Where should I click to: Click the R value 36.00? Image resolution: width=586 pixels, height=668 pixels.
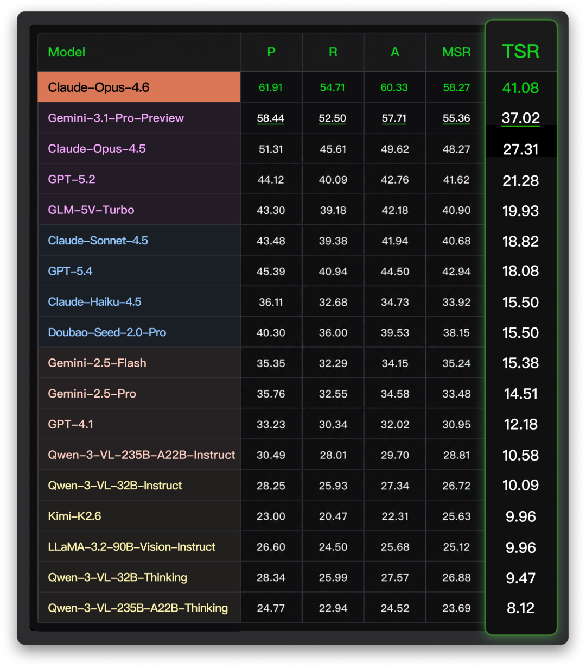[x=333, y=333]
